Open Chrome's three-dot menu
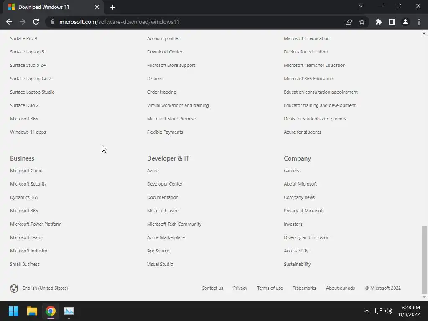This screenshot has height=321, width=428. point(419,22)
